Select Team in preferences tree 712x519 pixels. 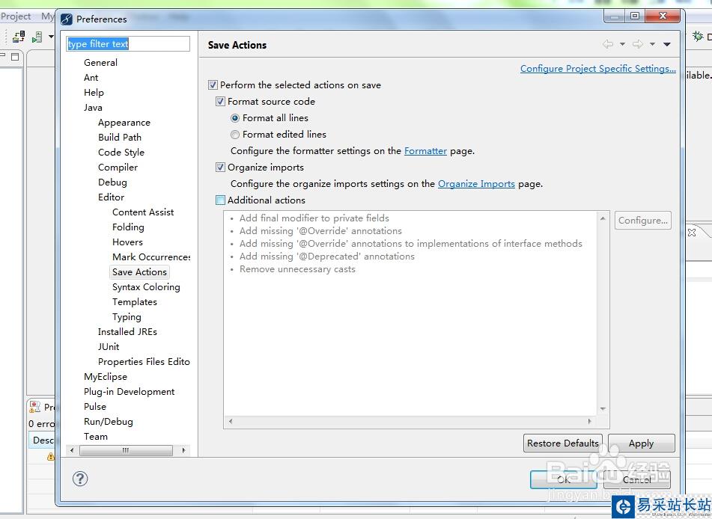click(x=95, y=437)
